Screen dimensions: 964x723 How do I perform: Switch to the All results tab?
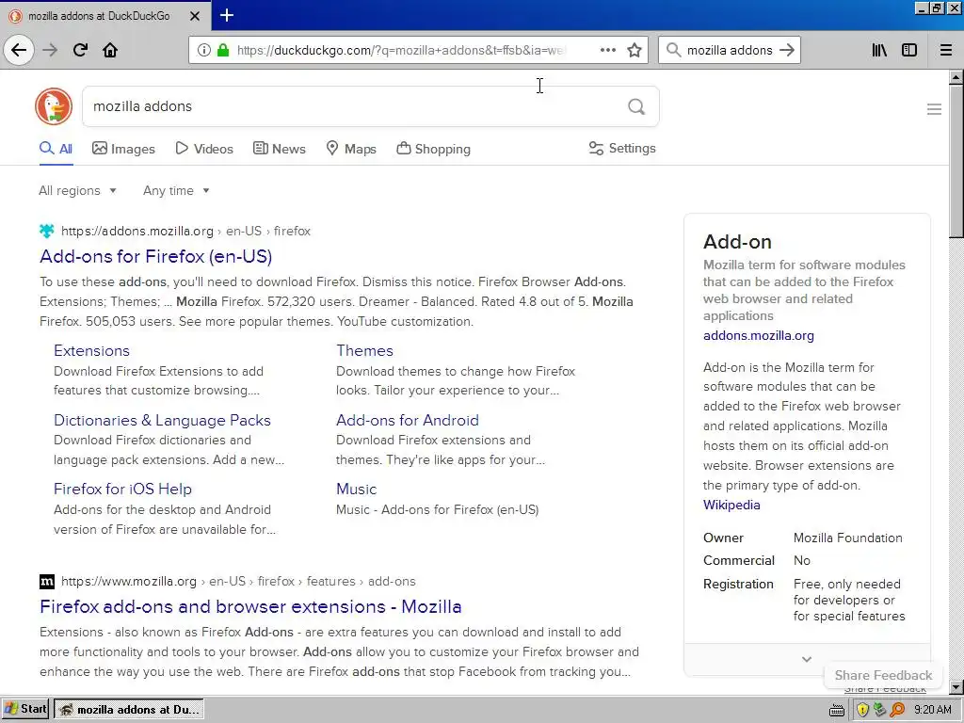click(56, 149)
